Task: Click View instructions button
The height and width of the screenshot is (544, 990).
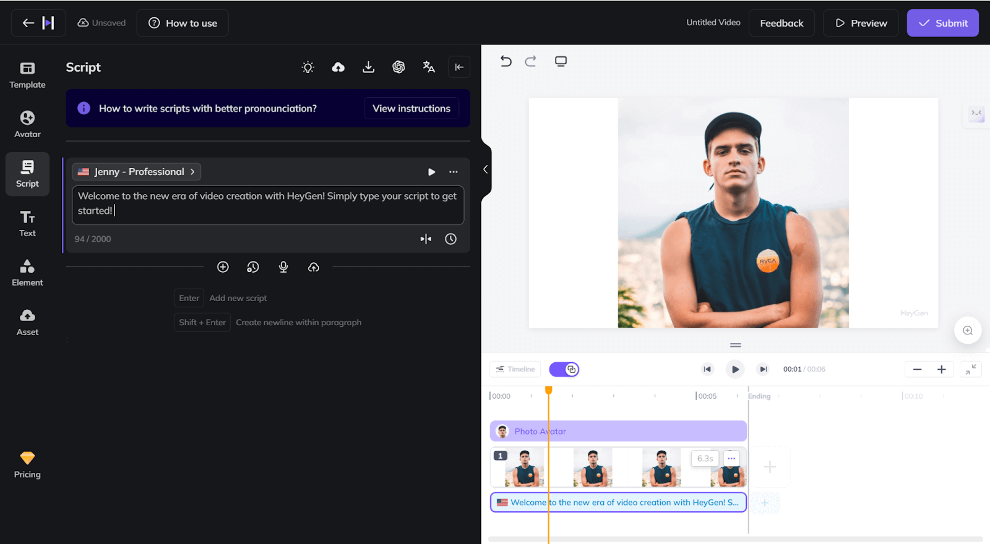Action: (411, 109)
